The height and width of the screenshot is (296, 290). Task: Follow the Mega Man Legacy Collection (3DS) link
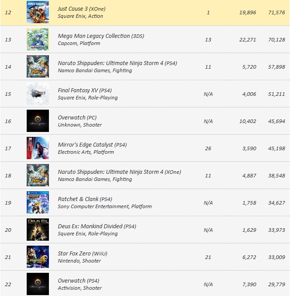coord(101,36)
